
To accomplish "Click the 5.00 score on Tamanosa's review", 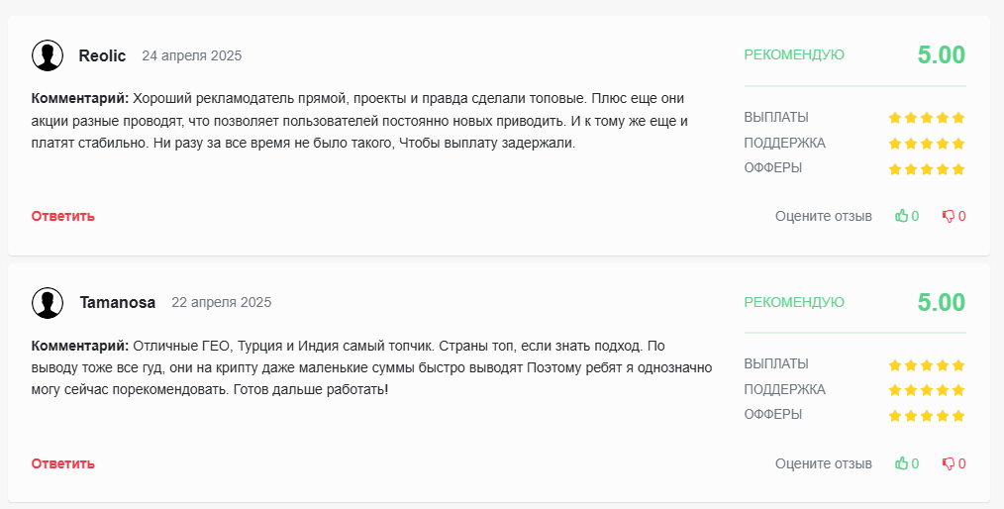I will click(x=942, y=302).
